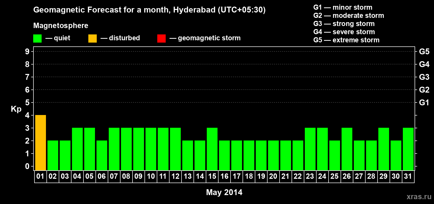Click the 'G4 — severe storm' legend line

click(344, 32)
